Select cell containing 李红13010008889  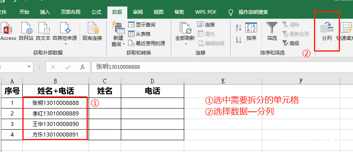click(x=56, y=113)
